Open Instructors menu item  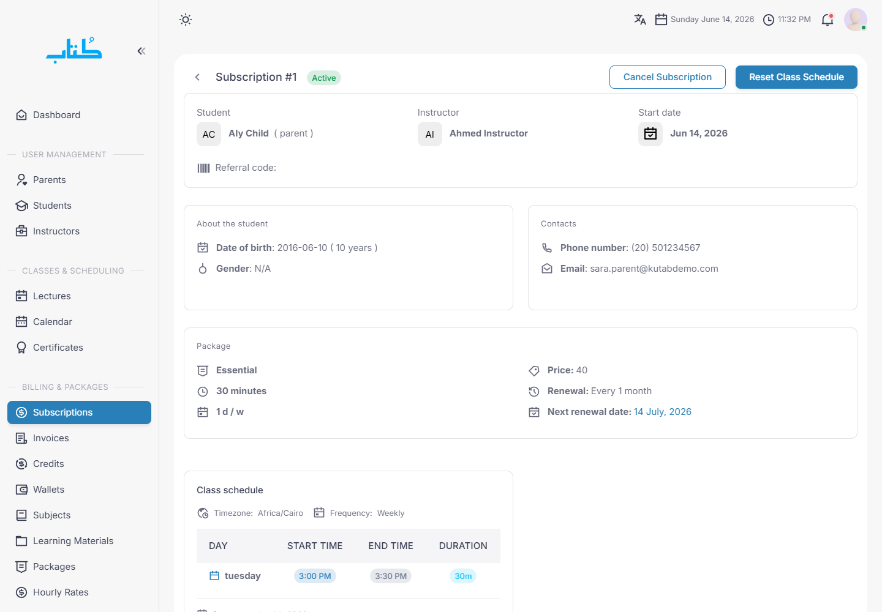coord(79,231)
